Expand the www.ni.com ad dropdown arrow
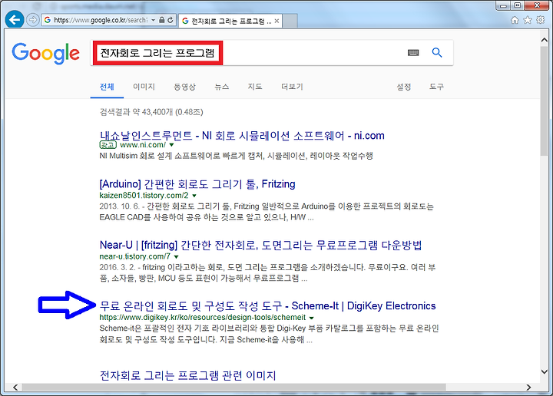Screen dimensions: 553x396 click(x=172, y=145)
